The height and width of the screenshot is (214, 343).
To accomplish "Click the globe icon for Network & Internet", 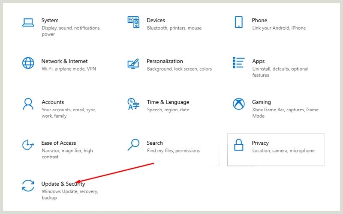I will pos(28,63).
